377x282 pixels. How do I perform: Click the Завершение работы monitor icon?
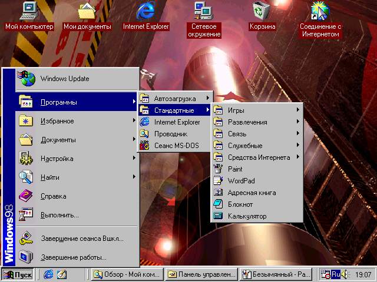click(26, 257)
